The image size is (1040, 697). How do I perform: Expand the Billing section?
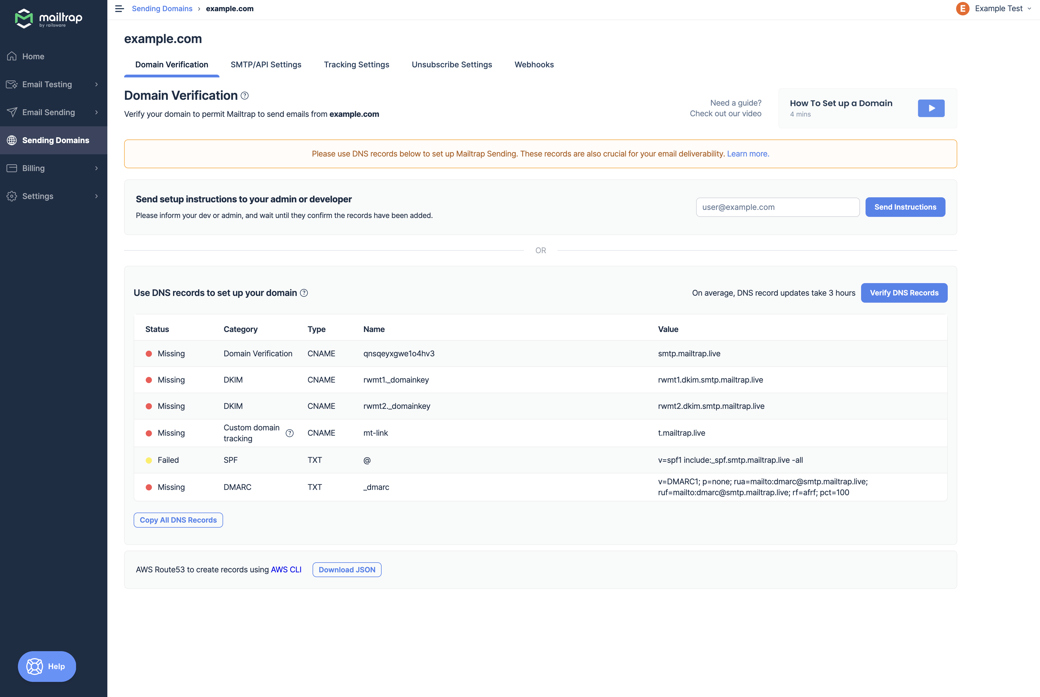pos(96,168)
